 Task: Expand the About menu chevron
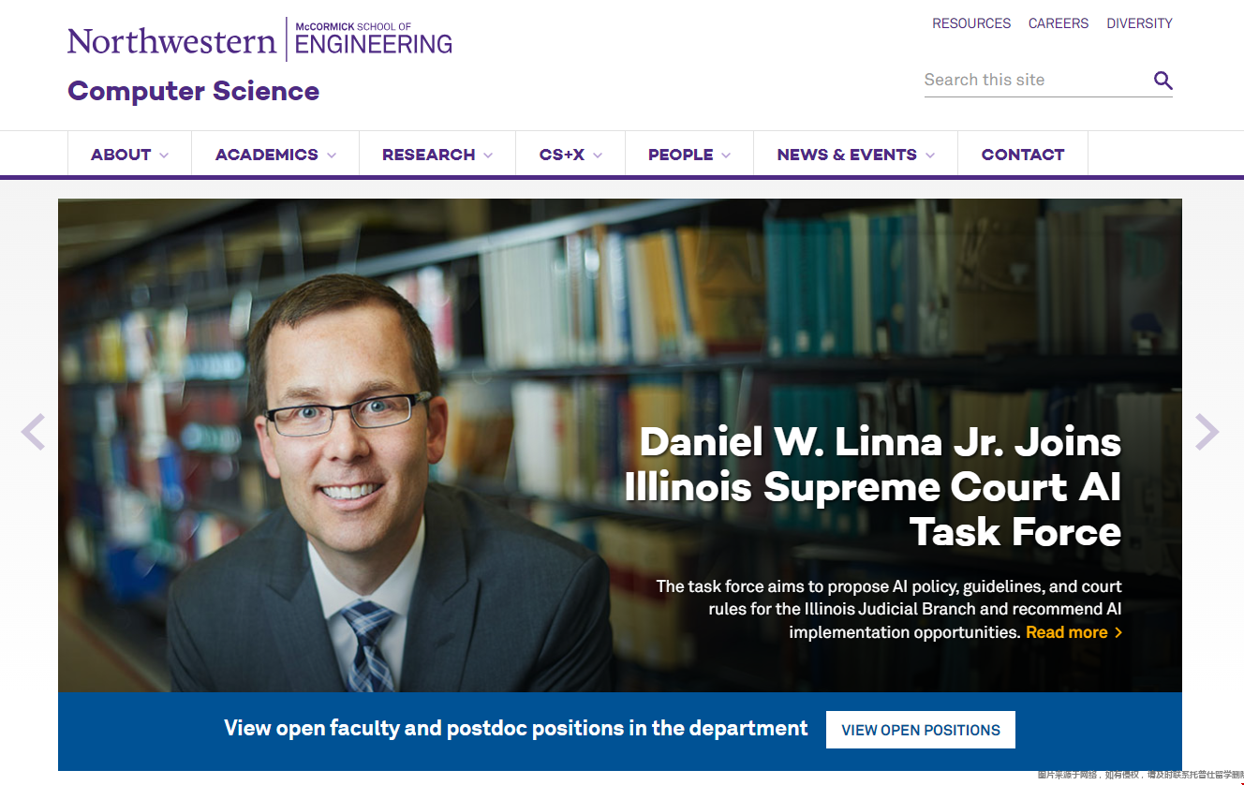point(164,156)
